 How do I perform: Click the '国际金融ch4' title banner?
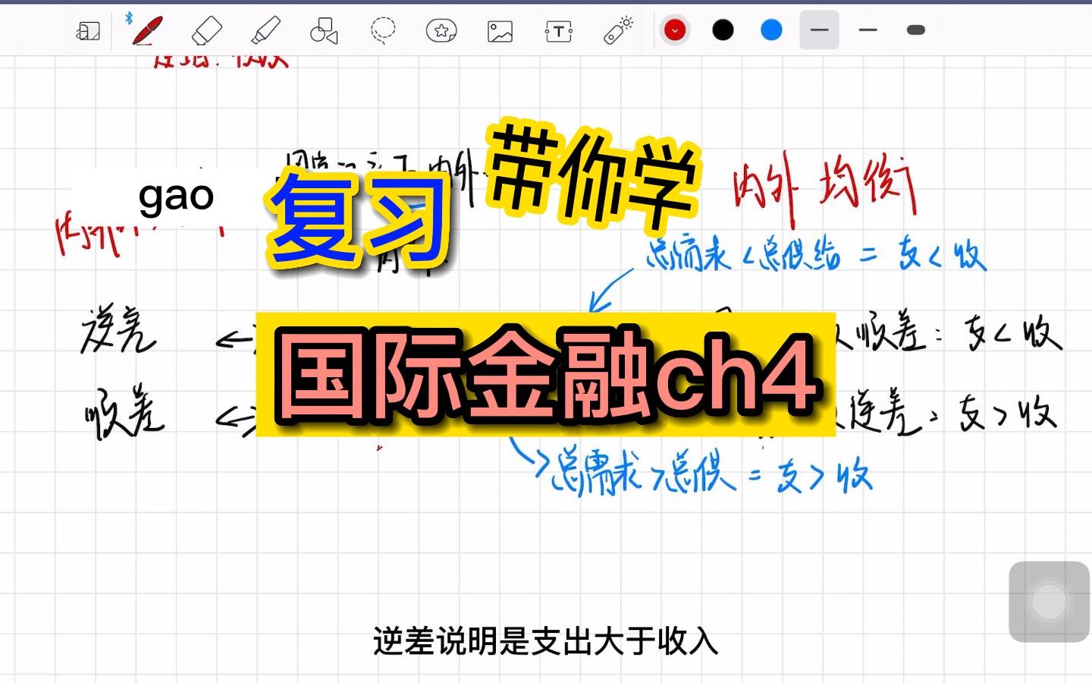[546, 374]
